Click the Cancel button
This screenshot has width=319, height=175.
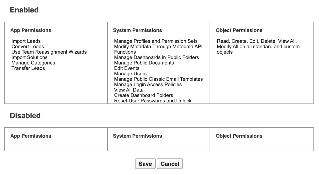coord(170,164)
